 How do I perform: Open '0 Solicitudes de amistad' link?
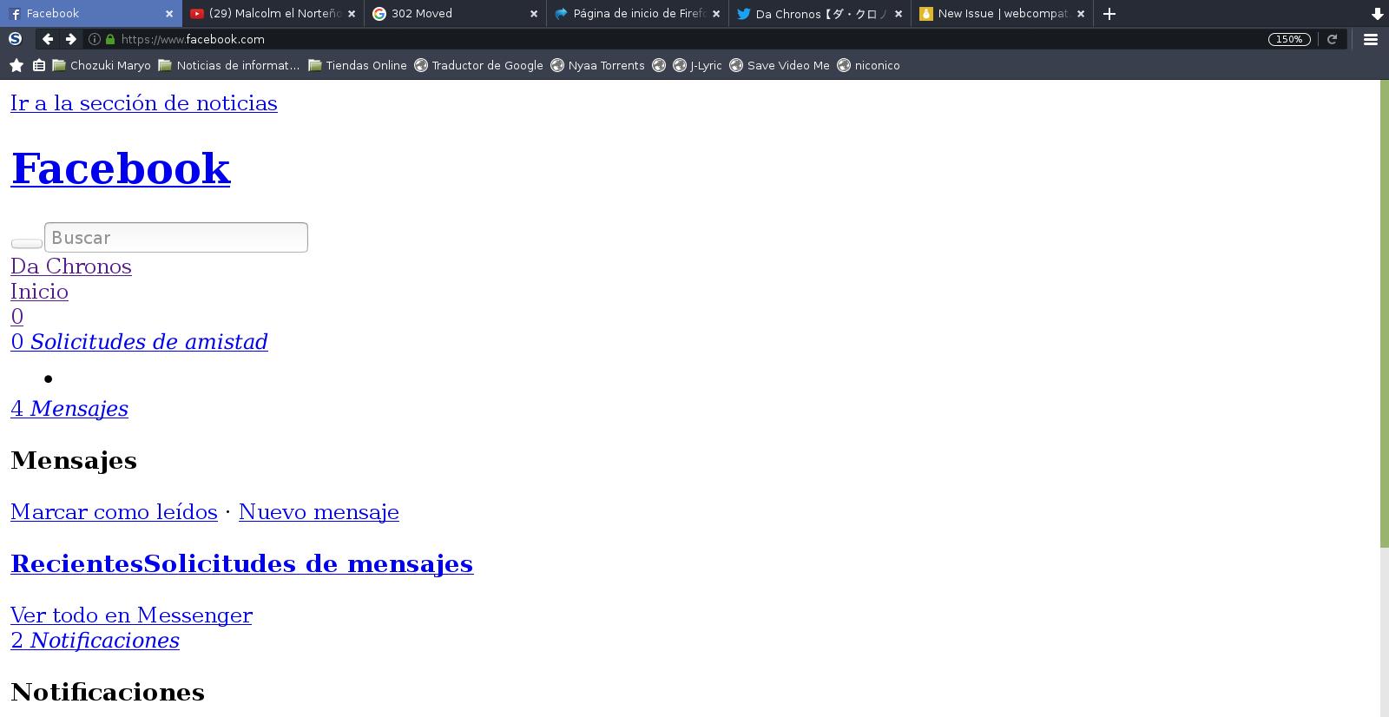pos(139,342)
